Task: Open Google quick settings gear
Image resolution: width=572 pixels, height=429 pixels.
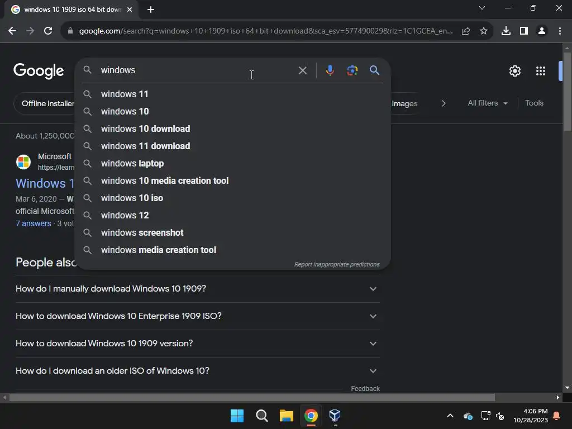Action: (514, 71)
